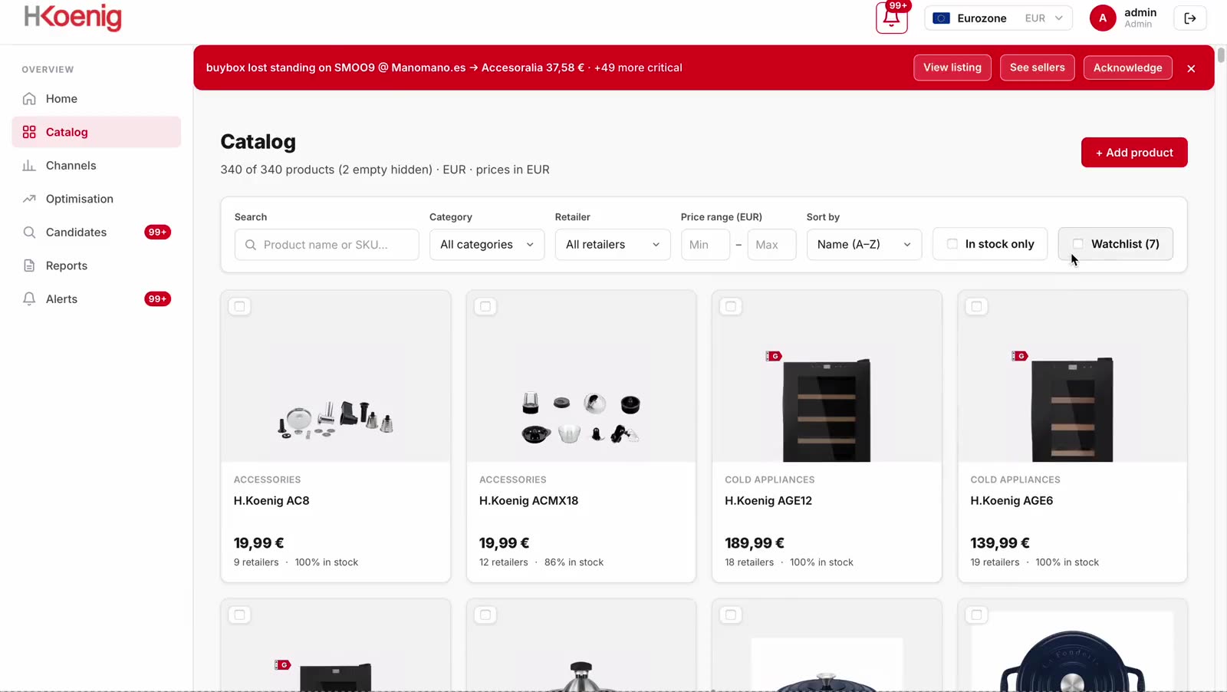Viewport: 1227px width, 692px height.
Task: Open the H.Koenig AGE12 wine cooler image
Action: [x=827, y=376]
